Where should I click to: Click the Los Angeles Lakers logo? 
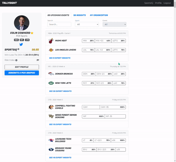[51, 50]
